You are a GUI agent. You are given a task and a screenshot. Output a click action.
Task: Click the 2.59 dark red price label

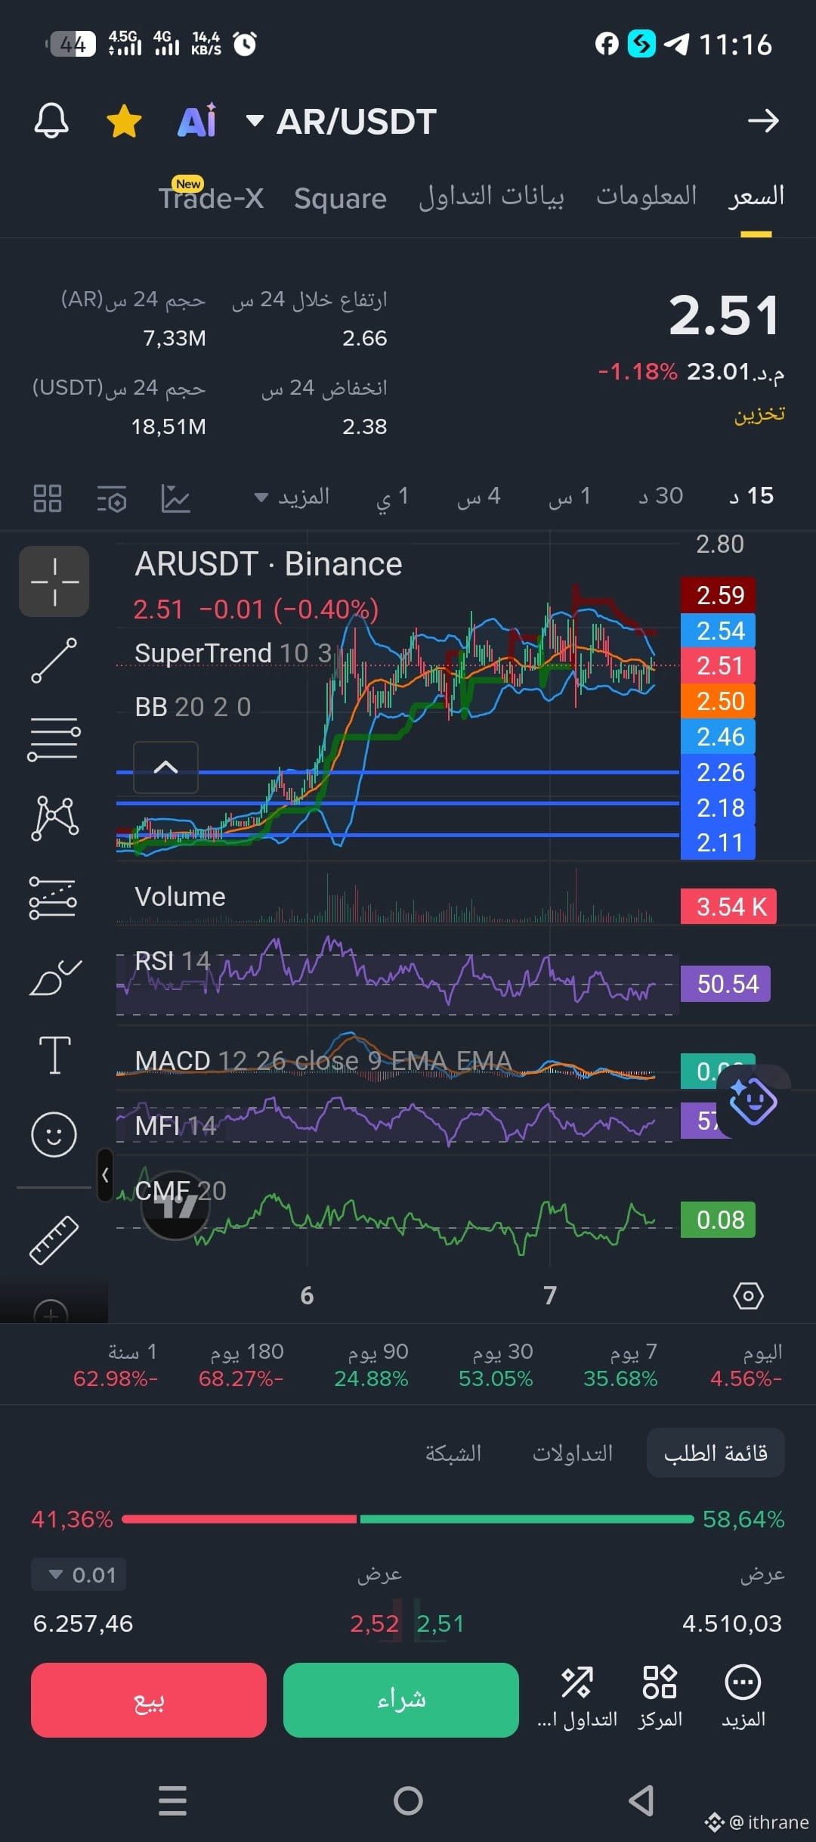718,595
